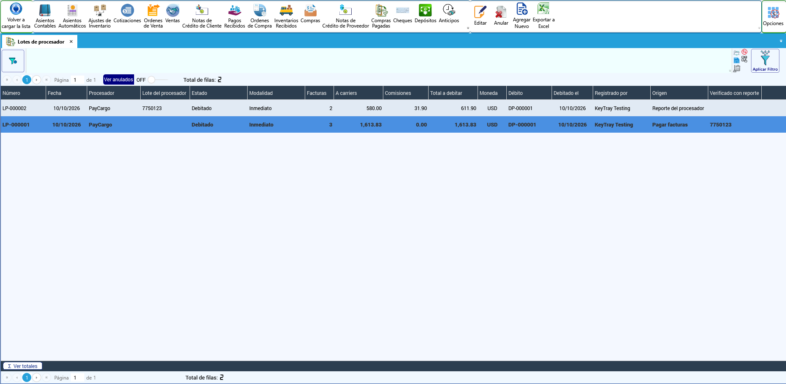Sort by Procesador column header
The image size is (786, 384).
[x=114, y=93]
